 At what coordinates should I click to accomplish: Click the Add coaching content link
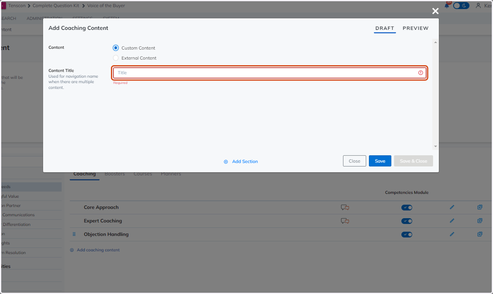pos(98,250)
